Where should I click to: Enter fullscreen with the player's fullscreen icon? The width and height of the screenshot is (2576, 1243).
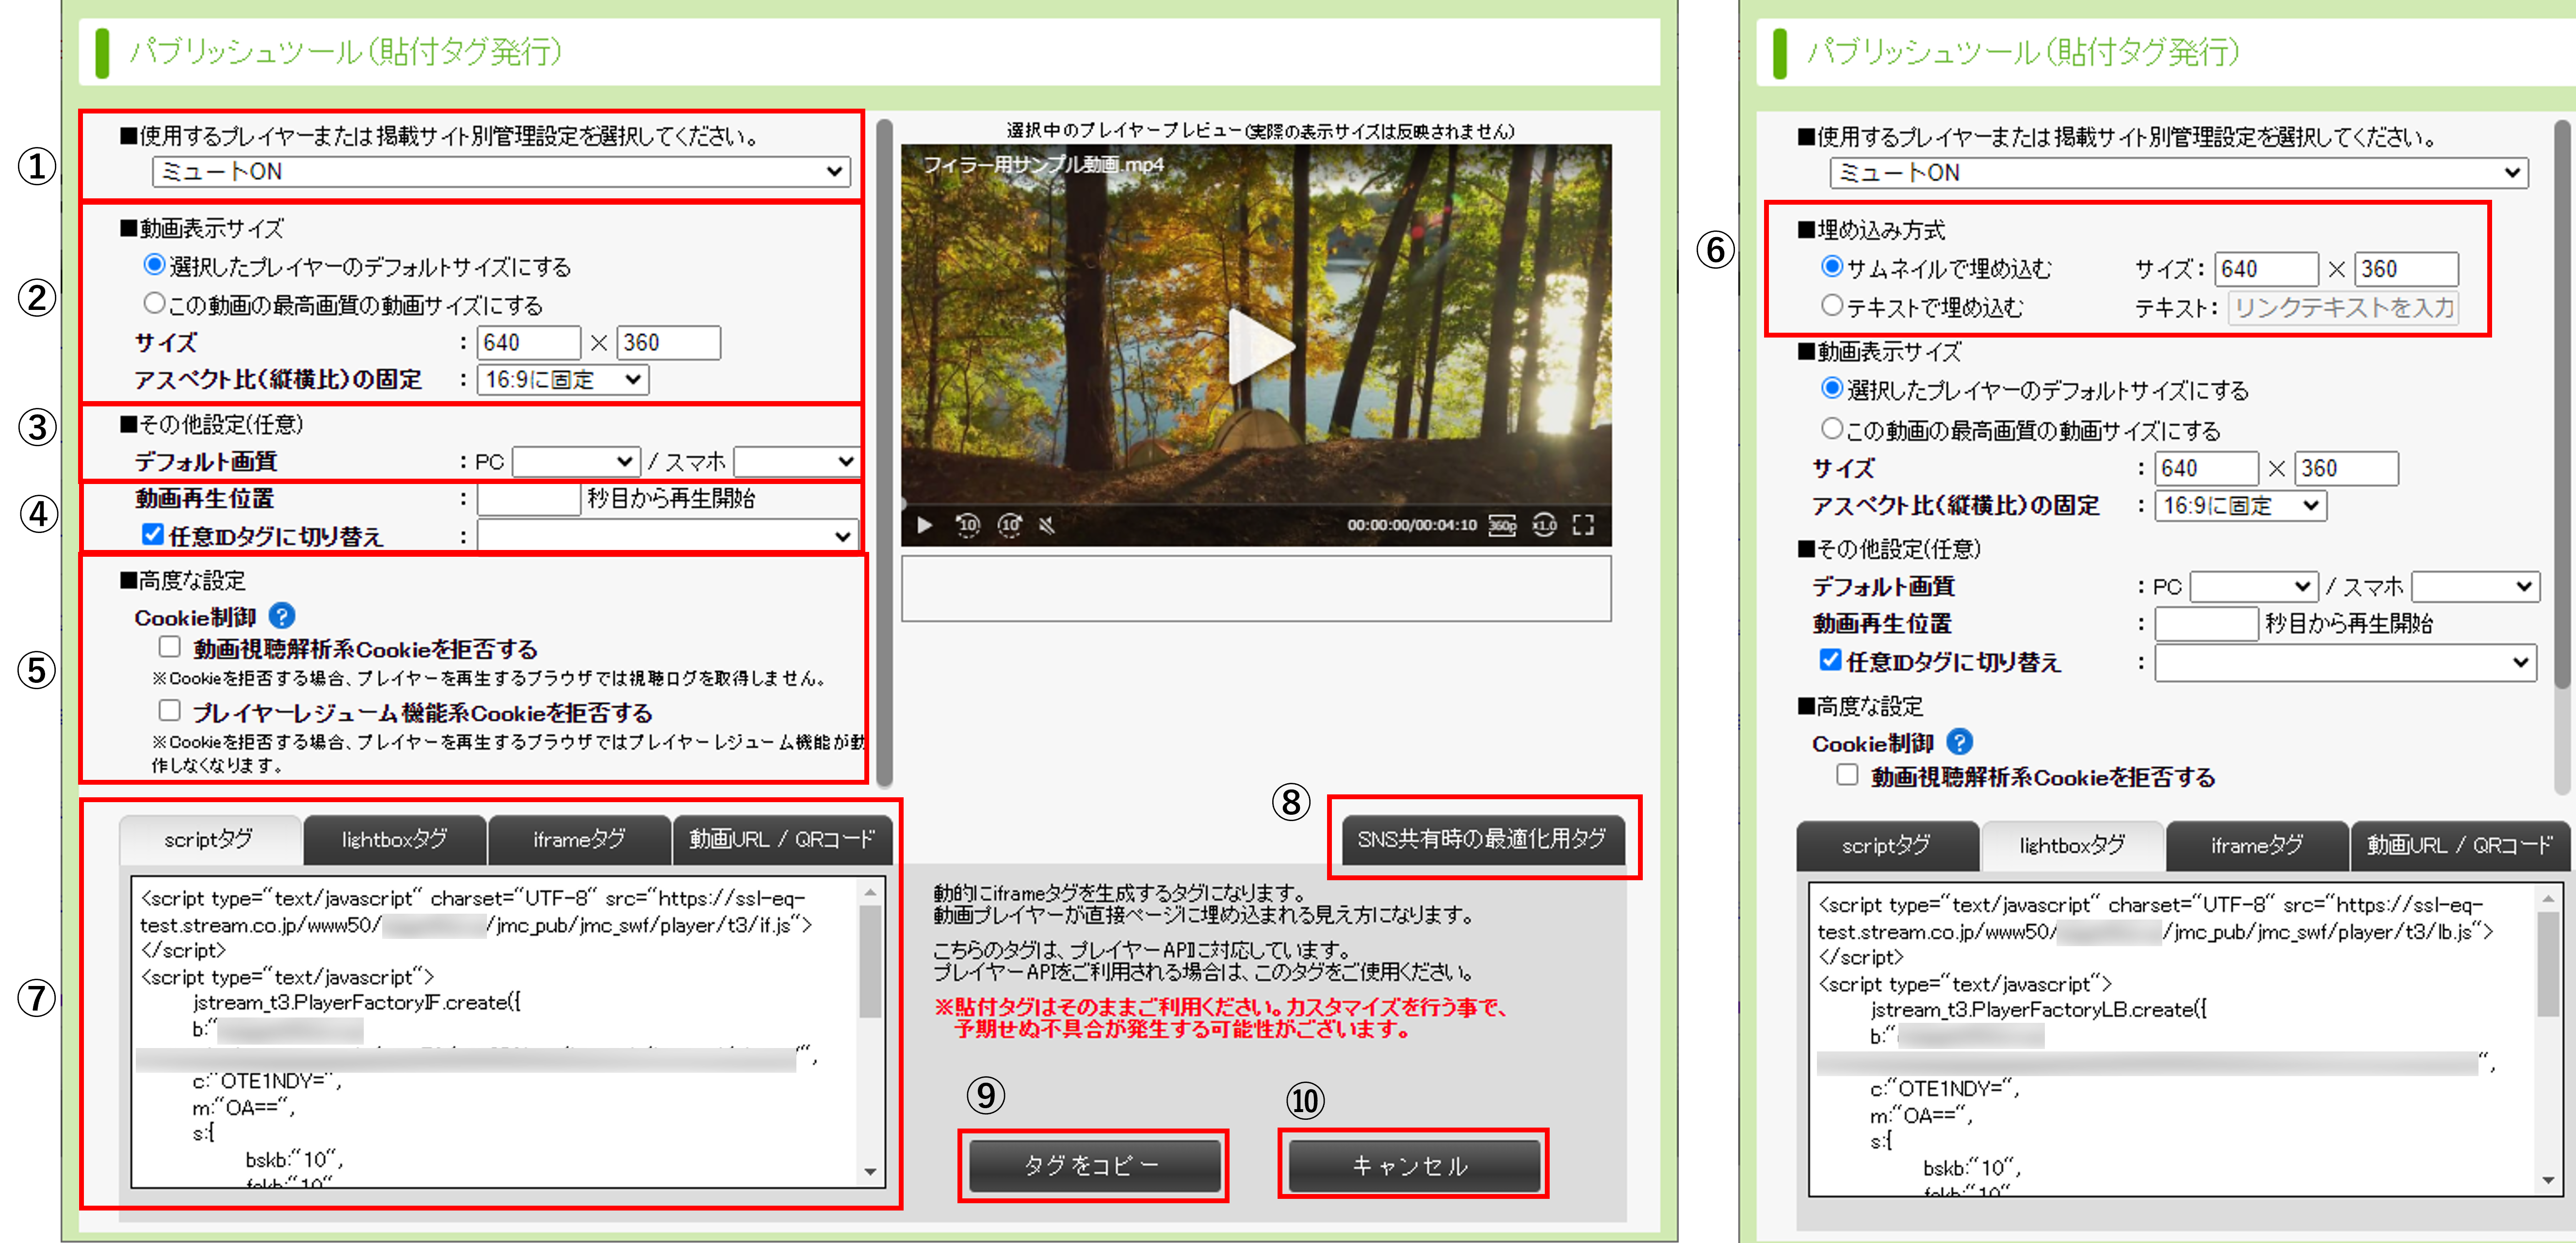coord(1583,525)
